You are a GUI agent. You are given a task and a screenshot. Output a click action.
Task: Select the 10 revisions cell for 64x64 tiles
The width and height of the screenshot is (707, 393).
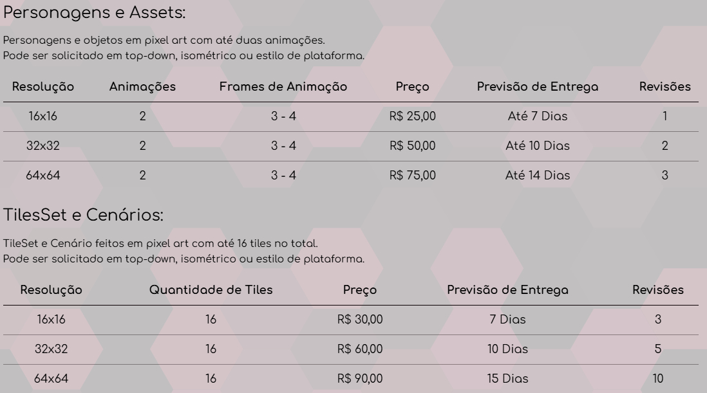coord(658,379)
